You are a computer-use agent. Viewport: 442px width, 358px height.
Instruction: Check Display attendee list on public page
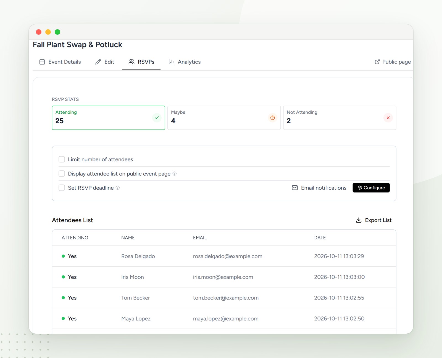pyautogui.click(x=62, y=173)
